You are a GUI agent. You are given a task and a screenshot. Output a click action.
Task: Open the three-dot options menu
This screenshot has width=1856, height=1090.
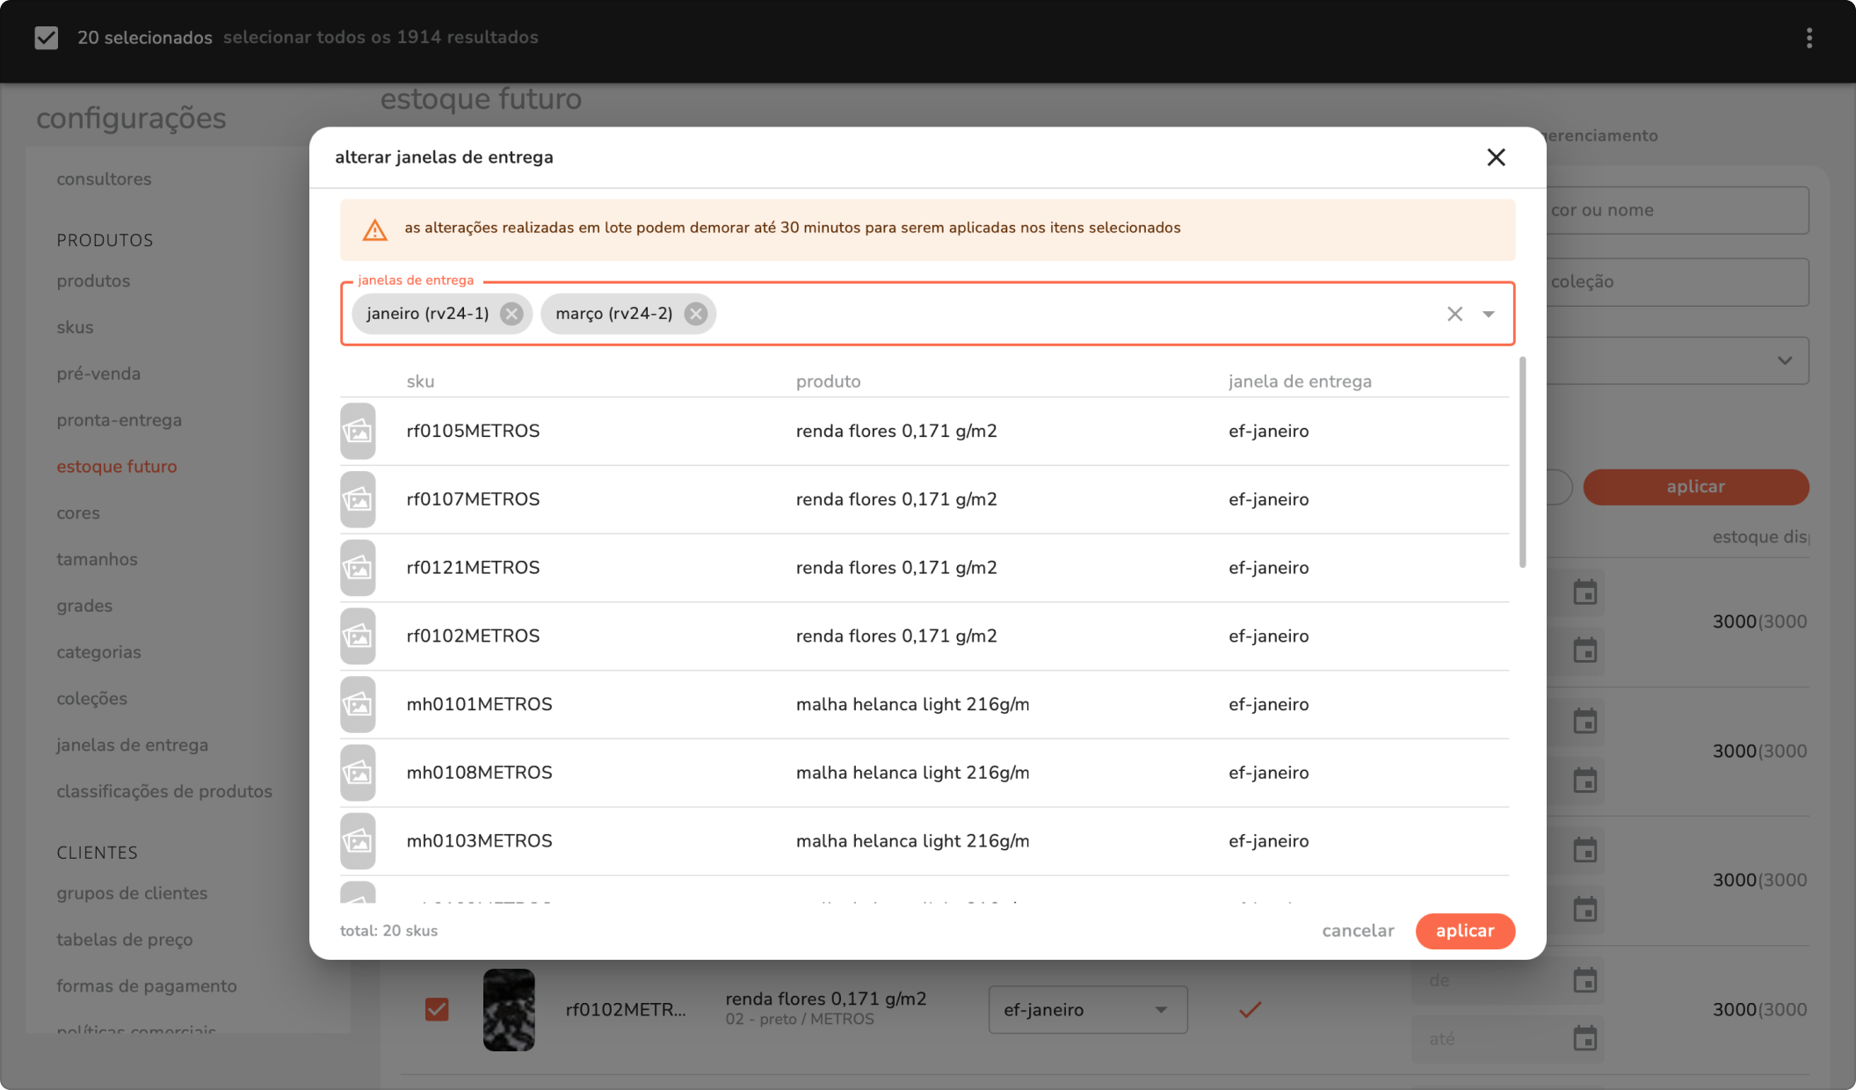click(x=1809, y=38)
